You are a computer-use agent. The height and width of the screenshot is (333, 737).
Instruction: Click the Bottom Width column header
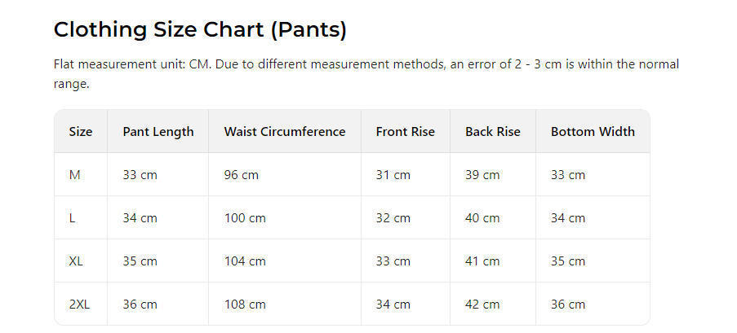coord(593,132)
